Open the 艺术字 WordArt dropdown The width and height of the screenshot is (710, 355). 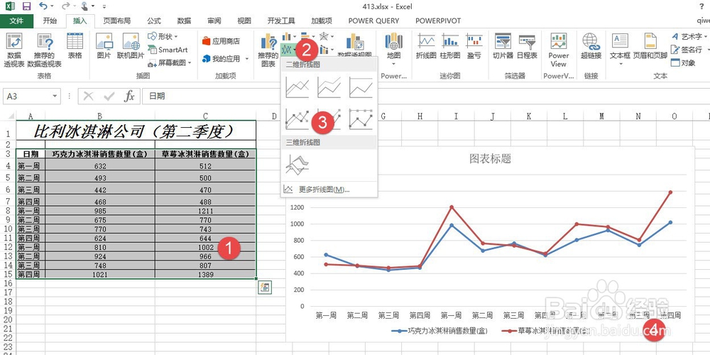[x=689, y=37]
